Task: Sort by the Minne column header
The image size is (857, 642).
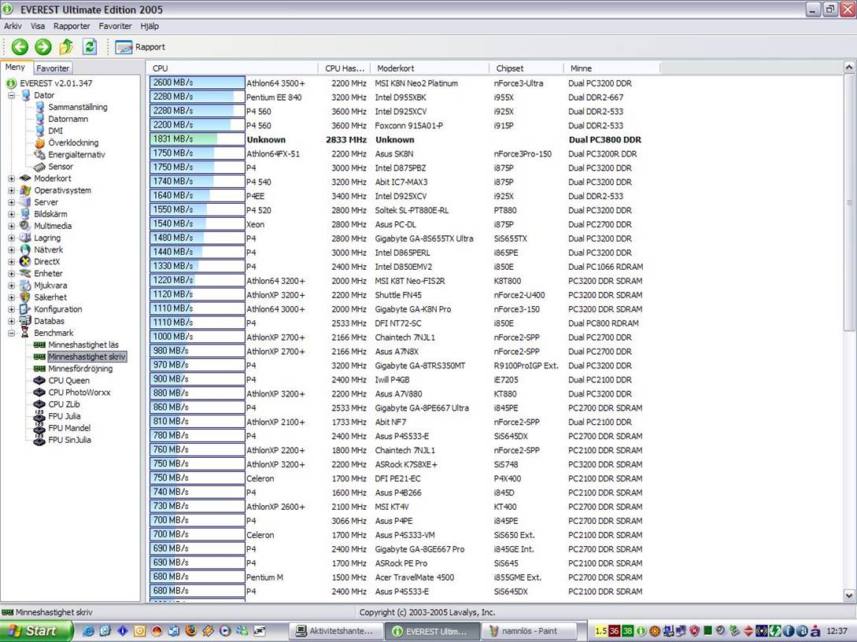Action: coord(612,68)
